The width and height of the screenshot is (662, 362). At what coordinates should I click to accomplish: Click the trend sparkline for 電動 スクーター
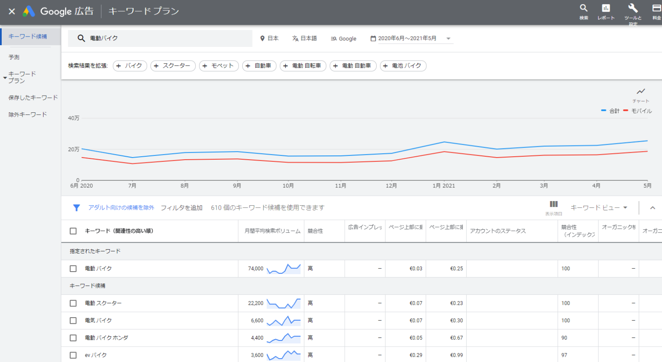(x=284, y=303)
